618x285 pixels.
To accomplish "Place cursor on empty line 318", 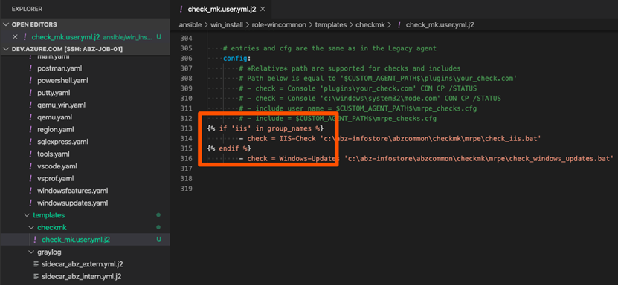I will [x=394, y=178].
